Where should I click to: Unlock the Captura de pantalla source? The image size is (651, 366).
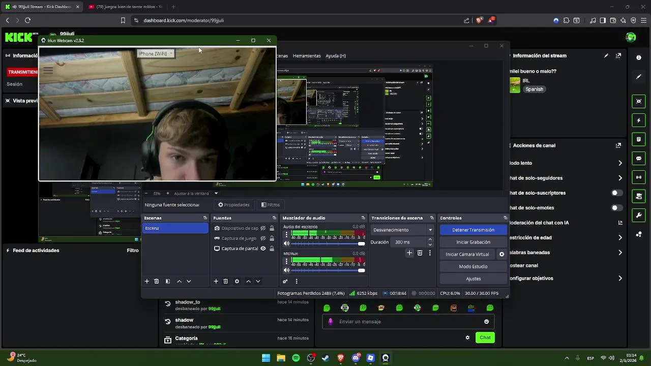[272, 249]
